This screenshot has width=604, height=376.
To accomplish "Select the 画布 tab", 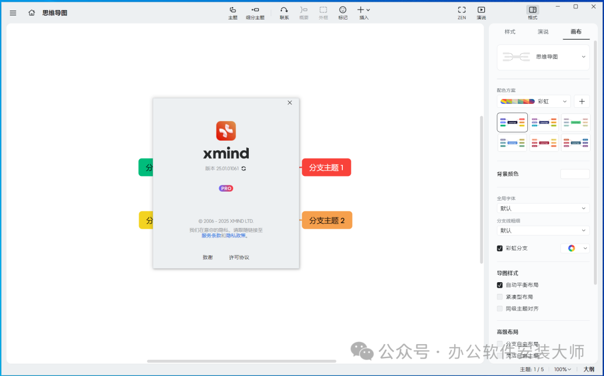I will coord(576,32).
